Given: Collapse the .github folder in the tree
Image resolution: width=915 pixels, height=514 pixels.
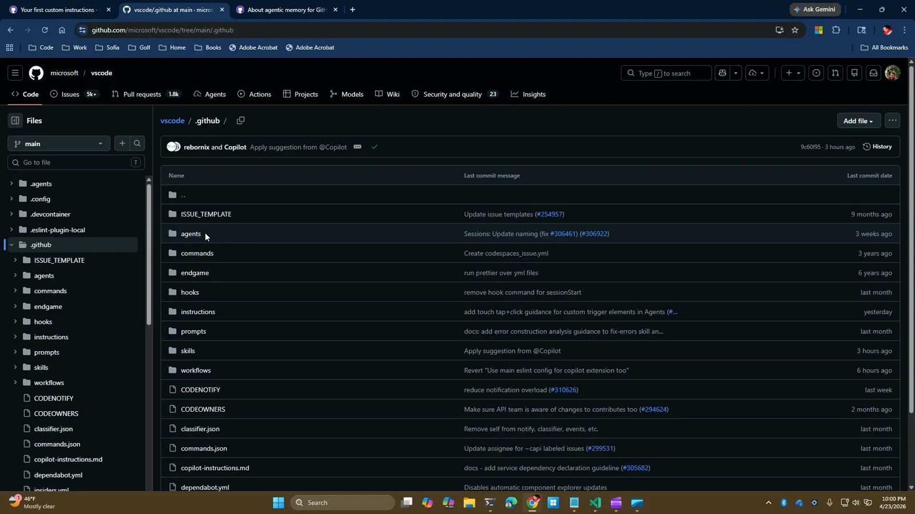Looking at the screenshot, I should click(11, 244).
